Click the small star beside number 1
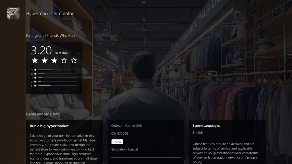 click(x=35, y=86)
